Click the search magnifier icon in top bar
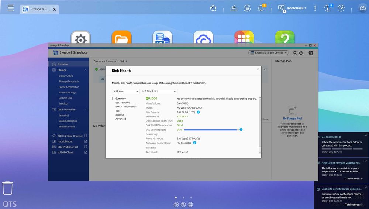Screen dimensions: 369x209 tap(213, 8)
